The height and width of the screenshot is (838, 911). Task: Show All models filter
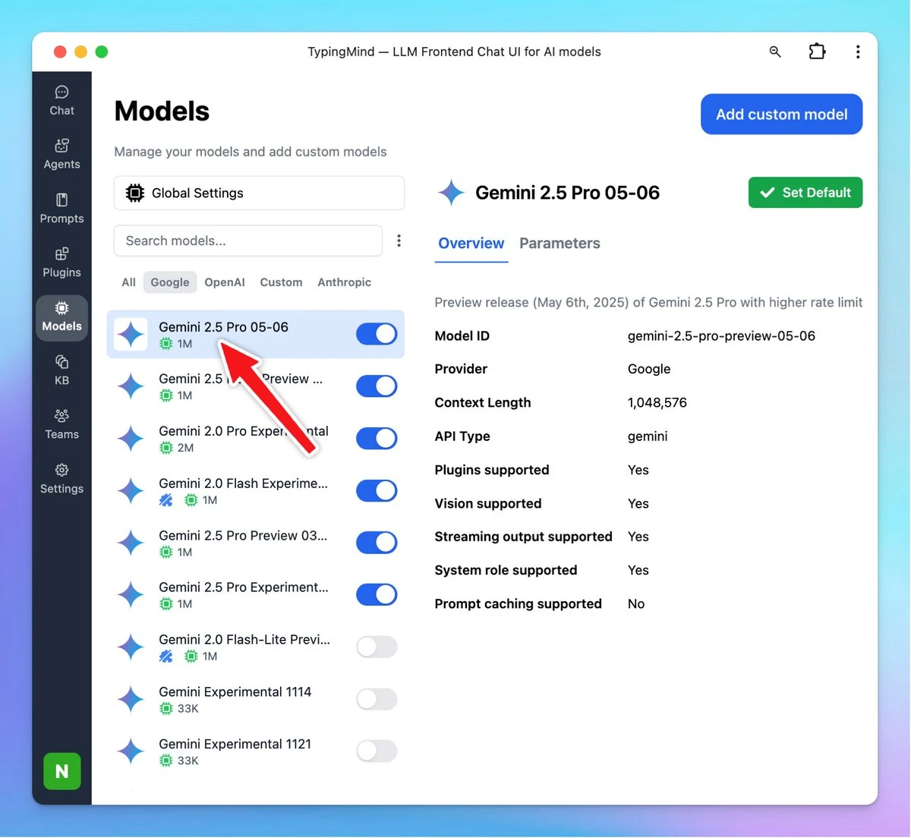pyautogui.click(x=129, y=282)
